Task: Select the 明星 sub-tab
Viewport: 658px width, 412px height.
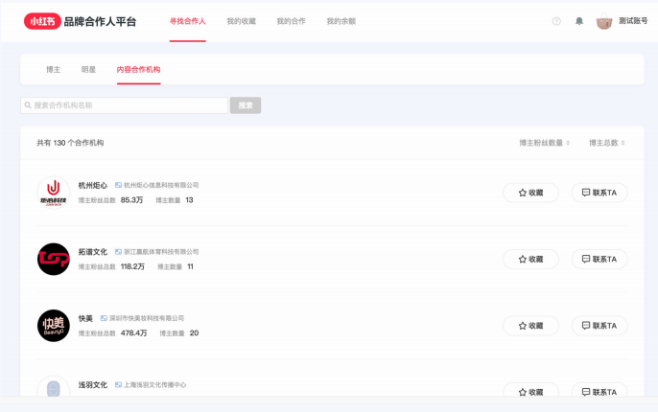Action: 88,70
